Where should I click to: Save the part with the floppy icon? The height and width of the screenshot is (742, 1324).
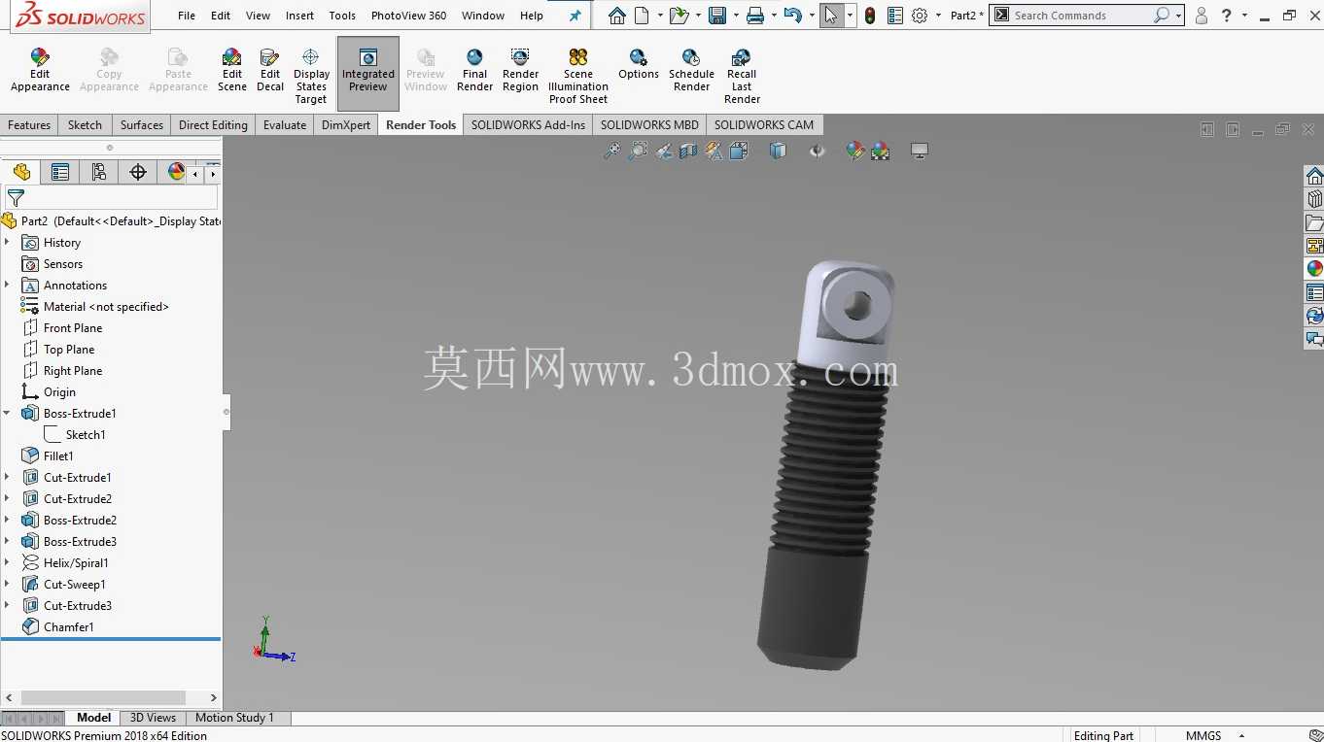pyautogui.click(x=717, y=16)
